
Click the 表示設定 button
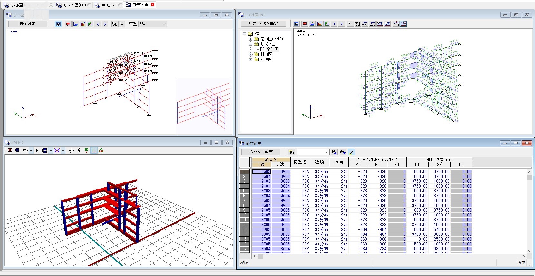28,24
